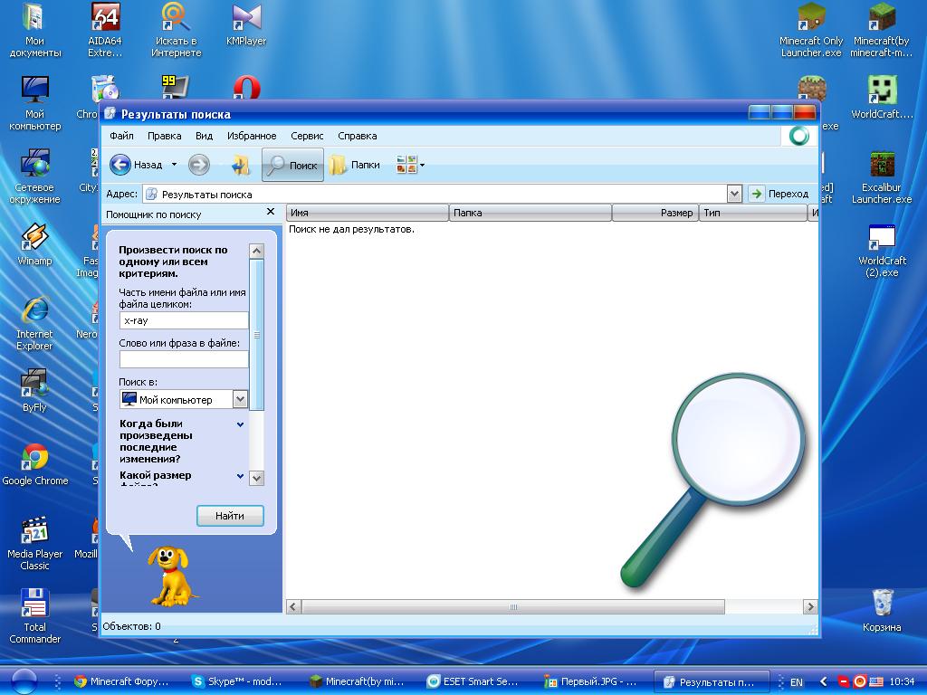
Task: Select WorldCraft creeper desktop icon
Action: coord(882,98)
